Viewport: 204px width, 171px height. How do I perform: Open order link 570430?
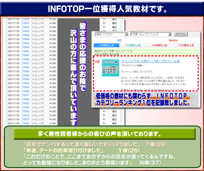point(25,59)
